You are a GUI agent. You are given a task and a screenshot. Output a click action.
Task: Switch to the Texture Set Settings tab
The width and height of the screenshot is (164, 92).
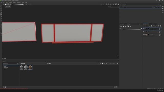coord(152,24)
